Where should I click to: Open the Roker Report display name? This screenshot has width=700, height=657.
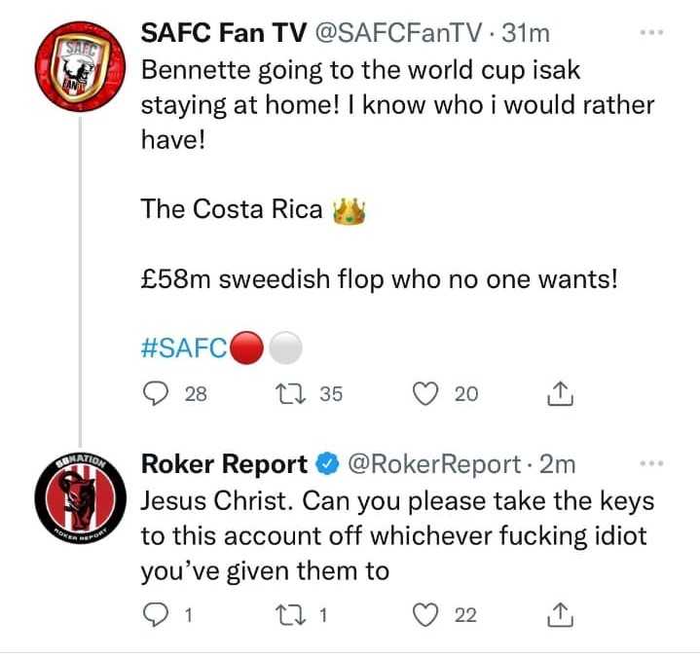pos(224,464)
